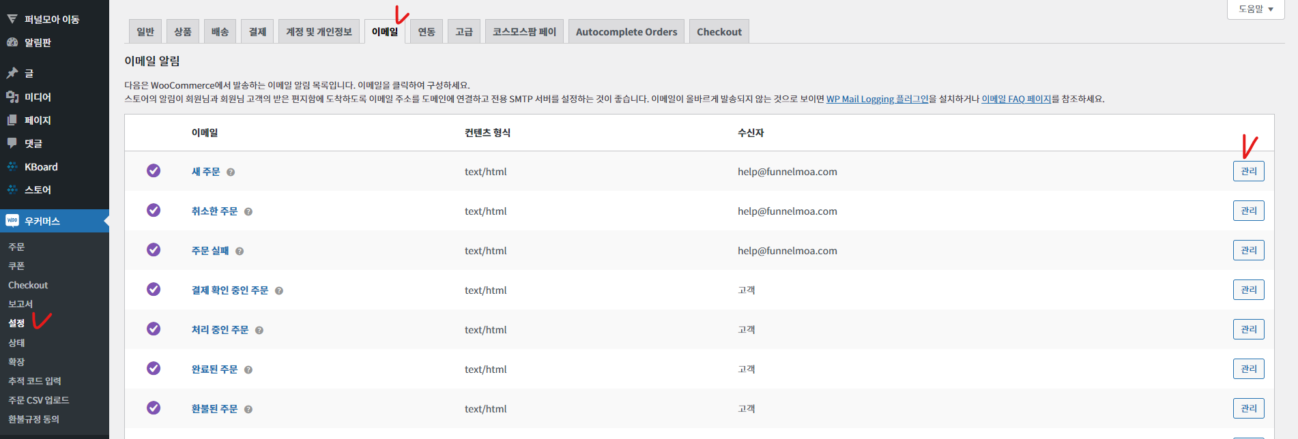Open the 처리 중인 주문 link
This screenshot has width=1298, height=439.
[x=220, y=330]
